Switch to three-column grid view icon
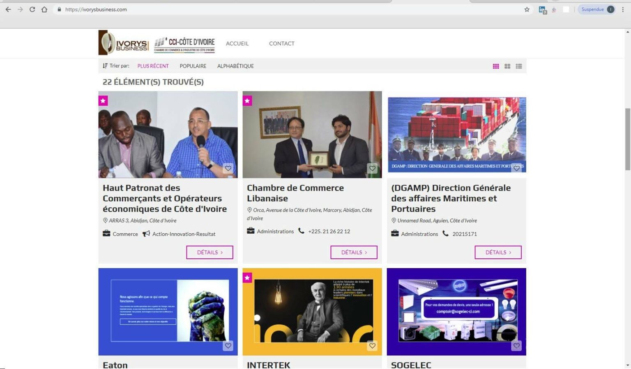Screen dimensions: 631x369 496,66
